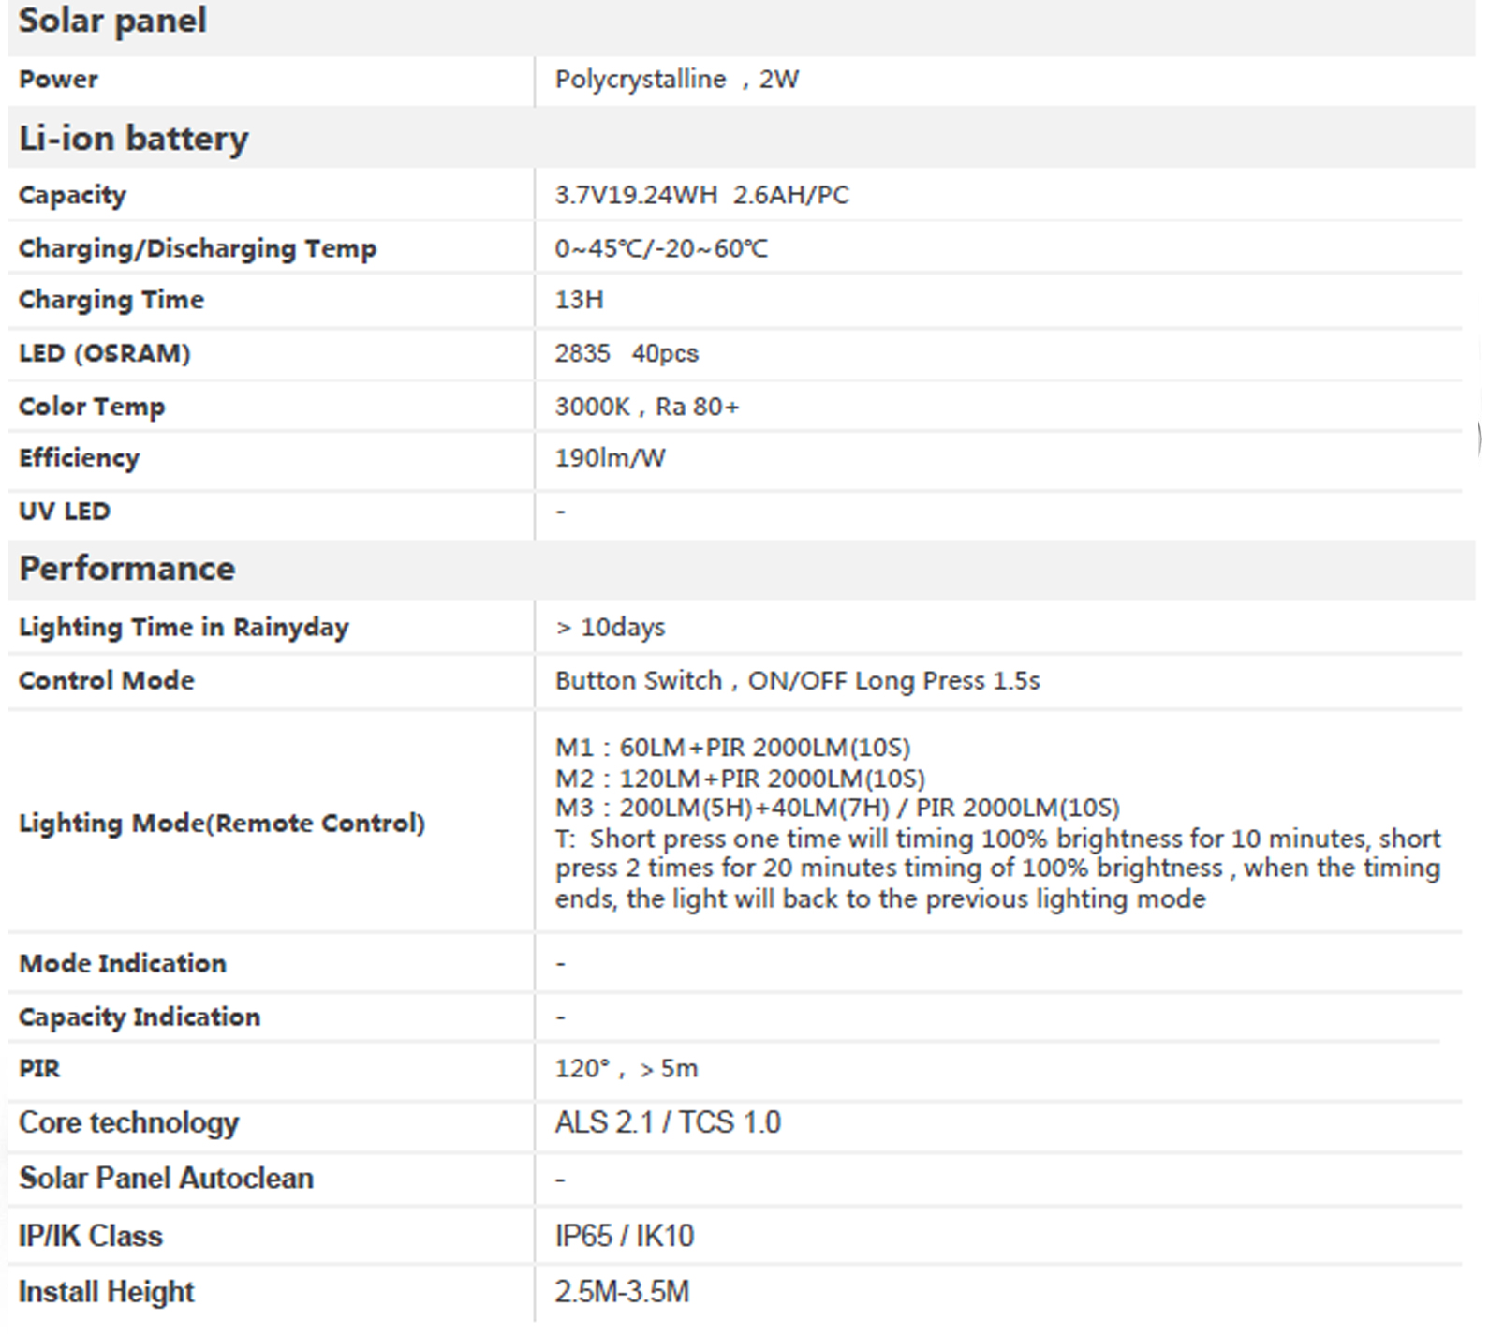Screen dimensions: 1504x1336
Task: Click the 'Efficiency' label
Action: [x=79, y=458]
